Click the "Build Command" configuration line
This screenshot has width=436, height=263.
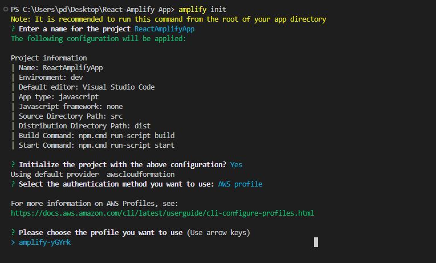coord(96,135)
